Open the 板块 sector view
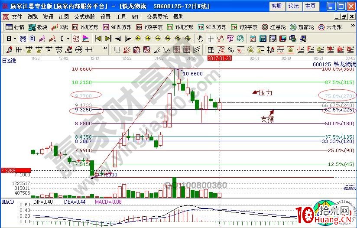The height and width of the screenshot is (228, 357). 38,27
